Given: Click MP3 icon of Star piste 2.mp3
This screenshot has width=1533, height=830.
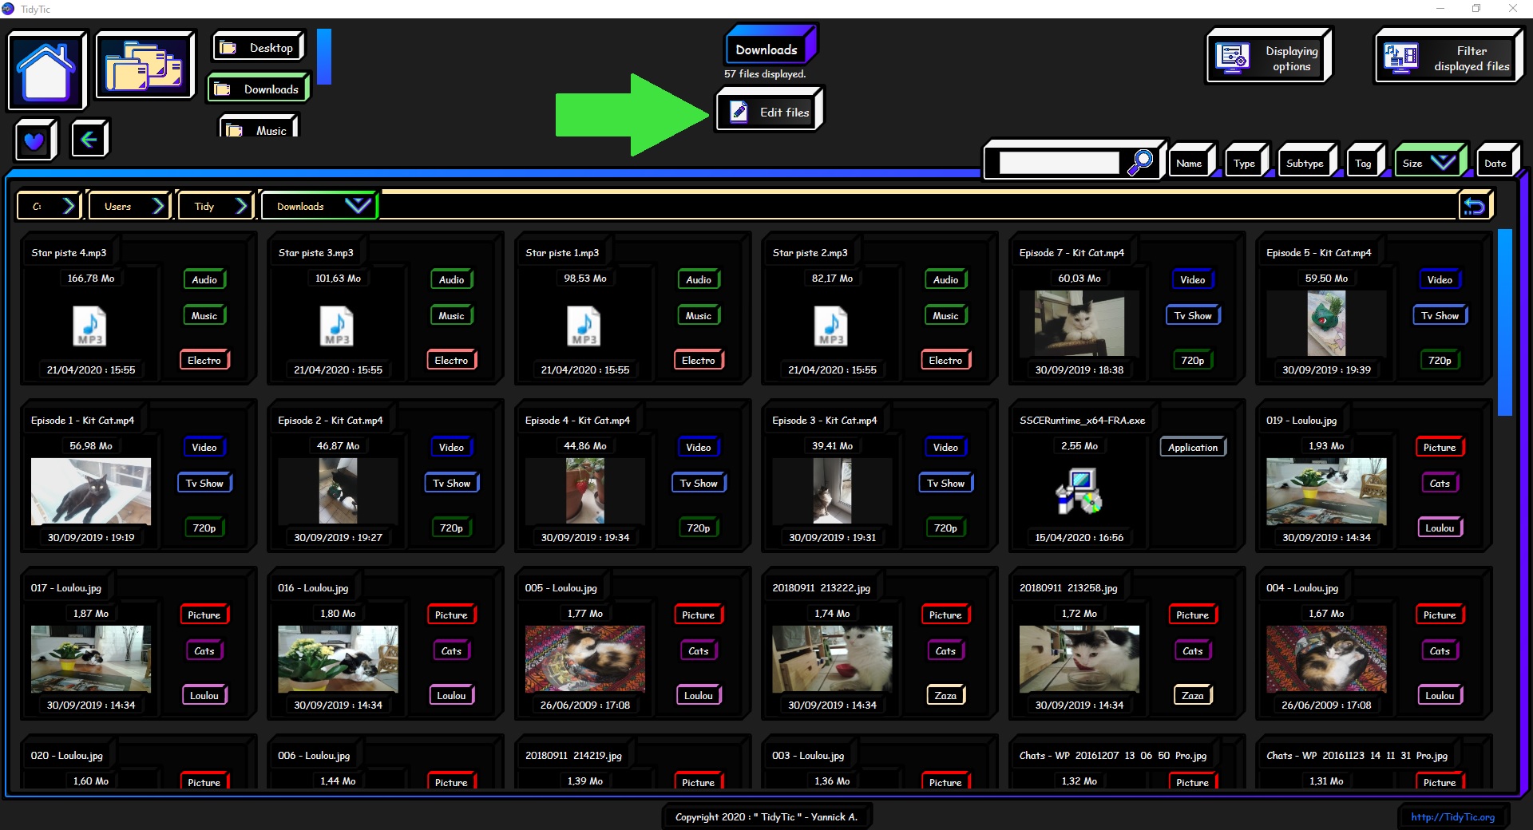Looking at the screenshot, I should coord(831,326).
